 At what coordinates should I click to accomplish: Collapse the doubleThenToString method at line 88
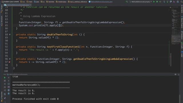click(13, 35)
